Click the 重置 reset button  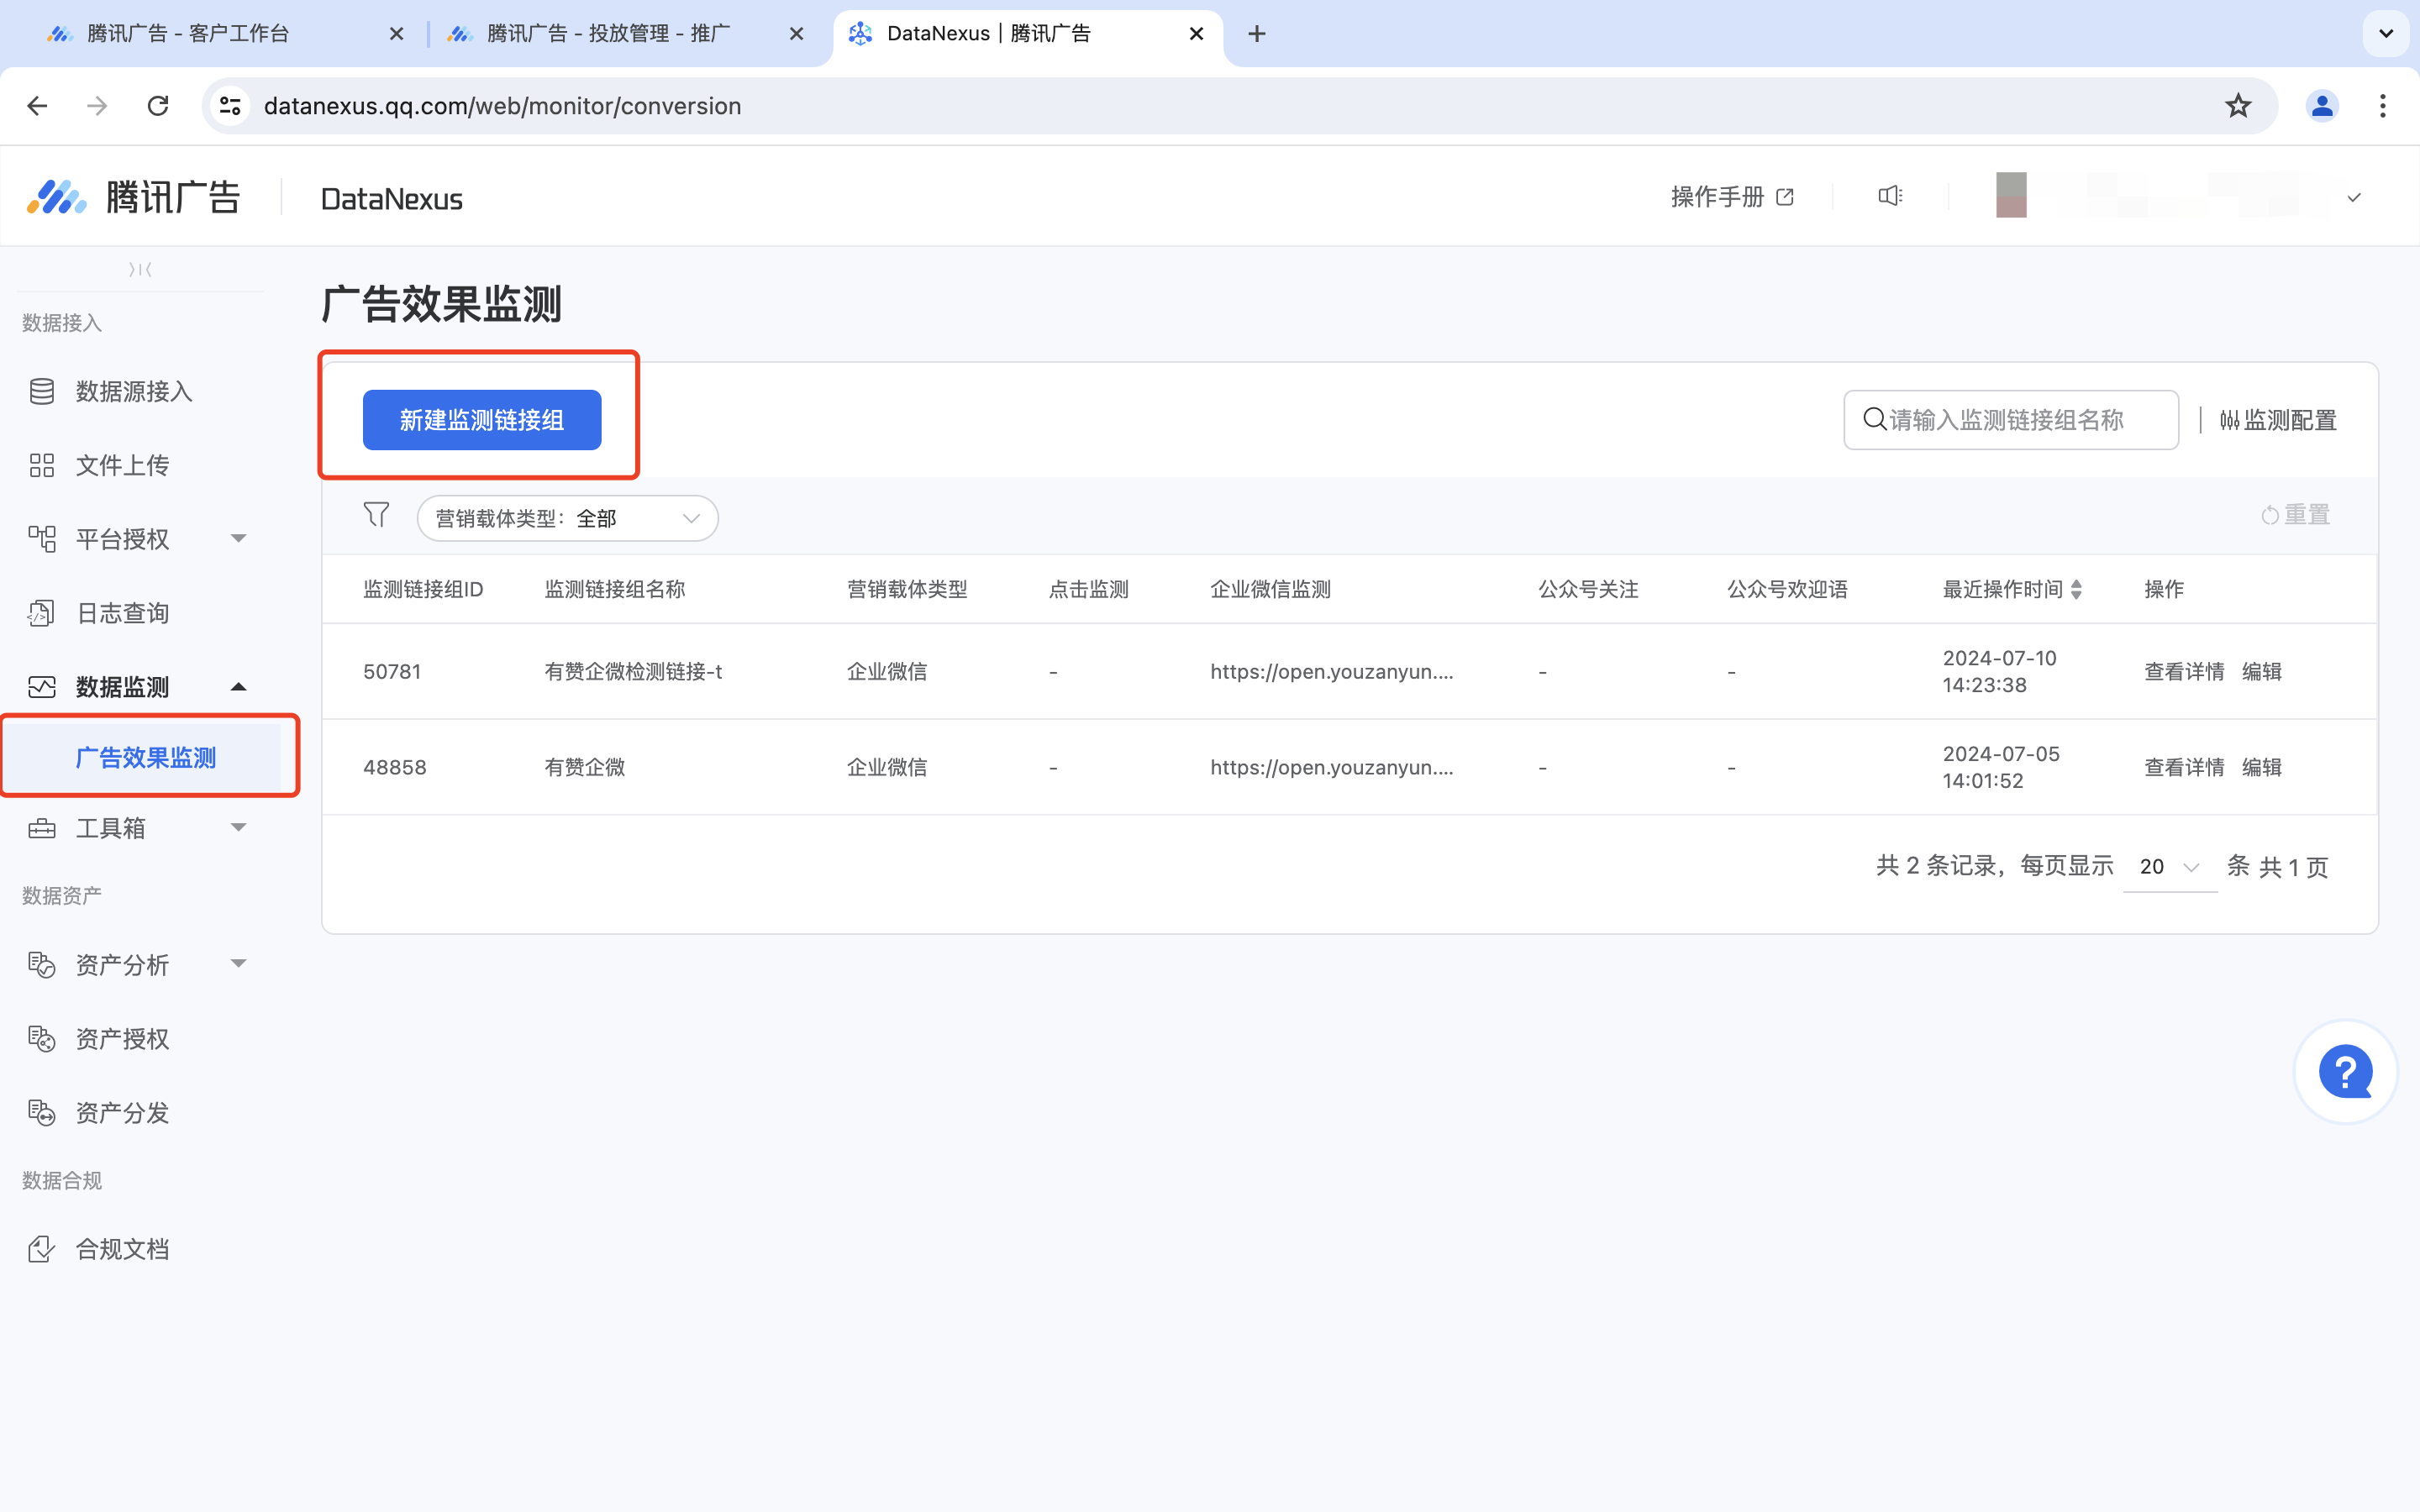(x=2296, y=515)
